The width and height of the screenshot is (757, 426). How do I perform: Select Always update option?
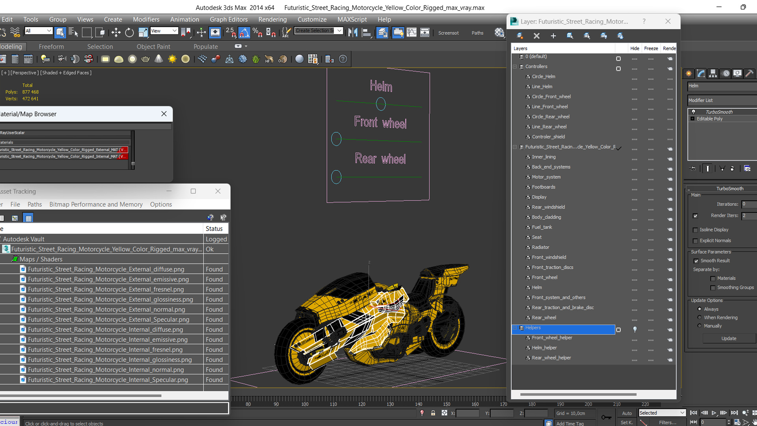(700, 309)
